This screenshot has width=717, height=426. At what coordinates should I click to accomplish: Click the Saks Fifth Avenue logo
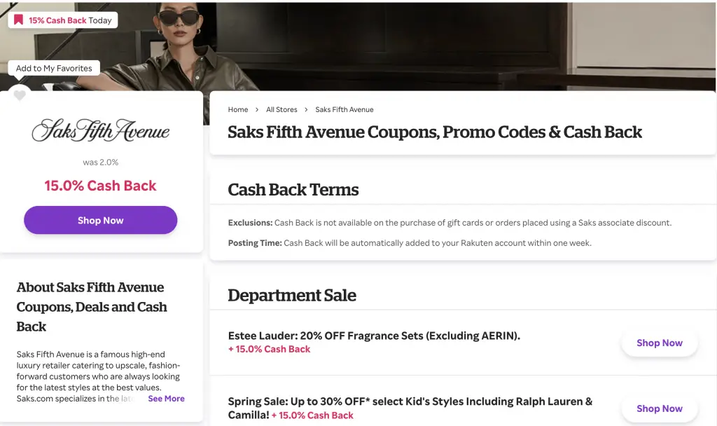point(101,131)
